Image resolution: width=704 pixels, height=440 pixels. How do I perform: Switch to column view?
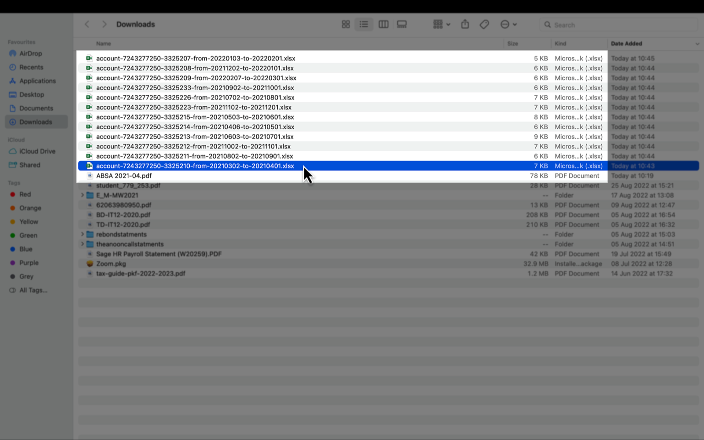pos(383,24)
